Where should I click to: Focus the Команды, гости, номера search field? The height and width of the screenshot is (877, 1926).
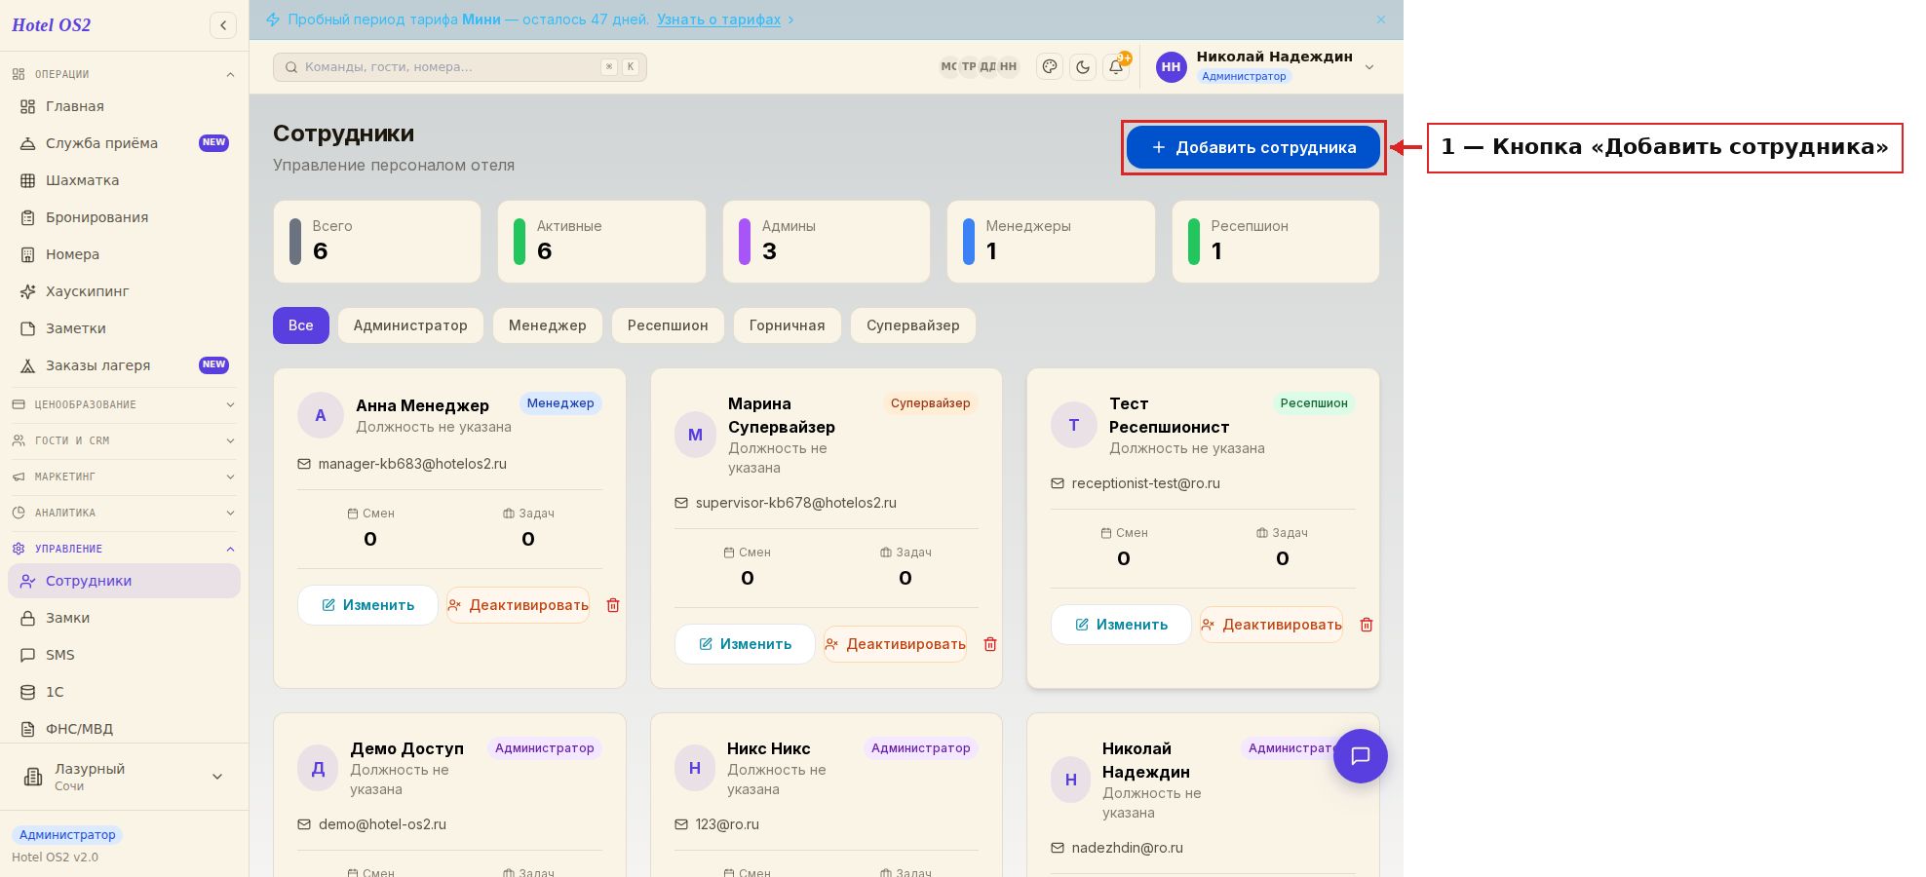tap(460, 67)
